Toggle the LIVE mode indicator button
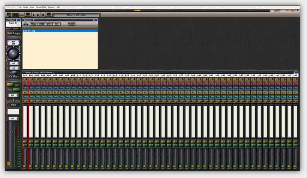 click(x=9, y=15)
